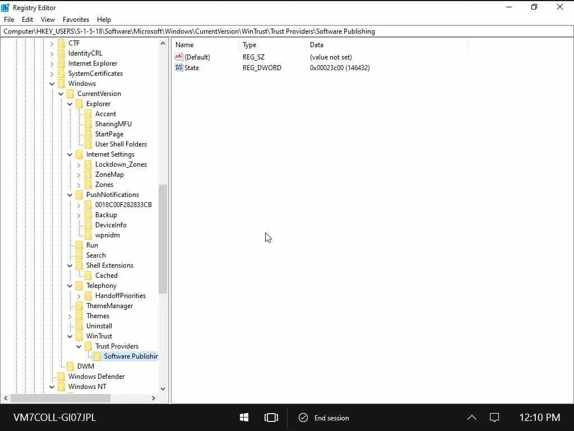Click the DeviceInfo folder icon
Viewport: 574px width, 431px height.
88,225
